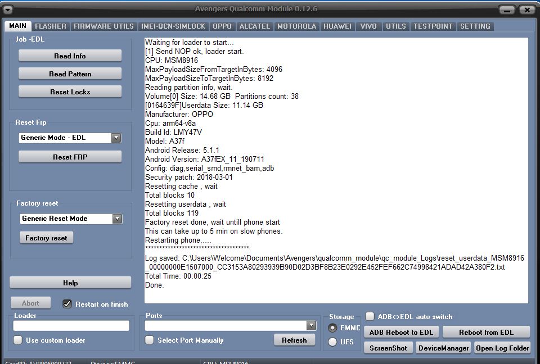Uncheck Restart on finish

click(67, 304)
